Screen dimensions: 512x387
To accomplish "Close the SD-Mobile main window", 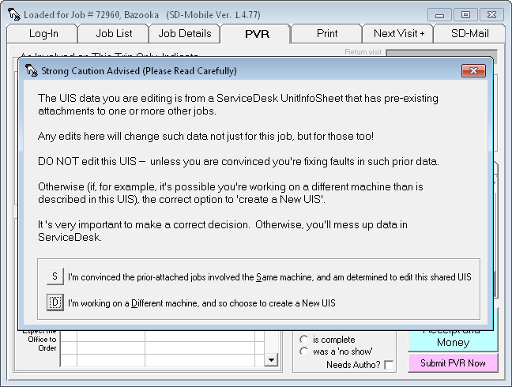I will (492, 14).
